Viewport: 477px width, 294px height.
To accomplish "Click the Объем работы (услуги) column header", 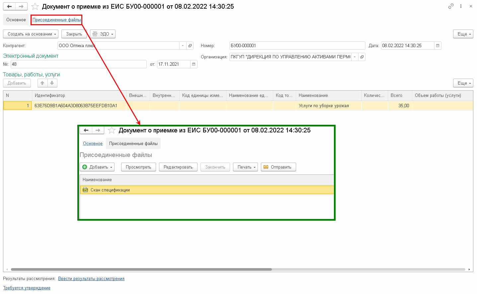I will coord(442,96).
